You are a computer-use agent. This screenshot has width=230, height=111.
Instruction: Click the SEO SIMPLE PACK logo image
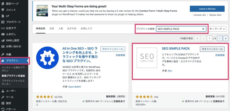click(147, 58)
